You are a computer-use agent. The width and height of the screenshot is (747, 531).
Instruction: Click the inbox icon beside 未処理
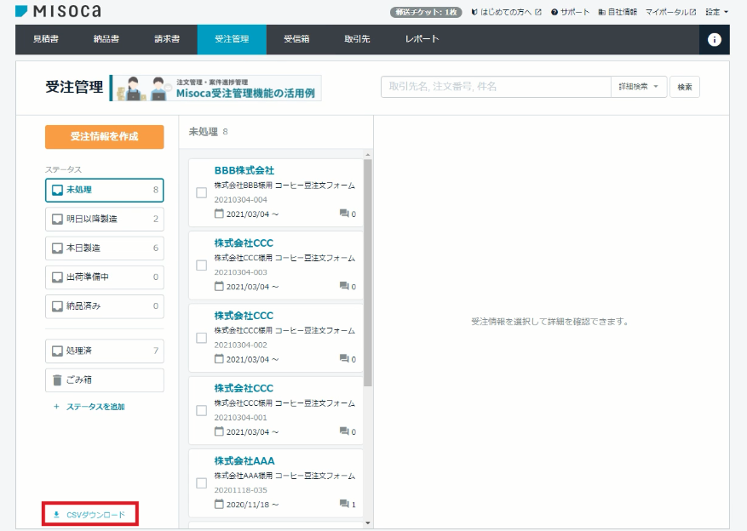pos(57,190)
